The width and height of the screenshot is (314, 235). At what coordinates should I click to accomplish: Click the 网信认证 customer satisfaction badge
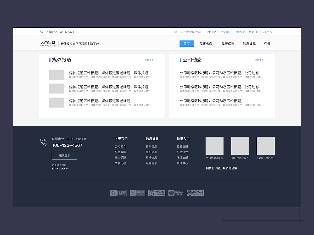[x=195, y=193]
